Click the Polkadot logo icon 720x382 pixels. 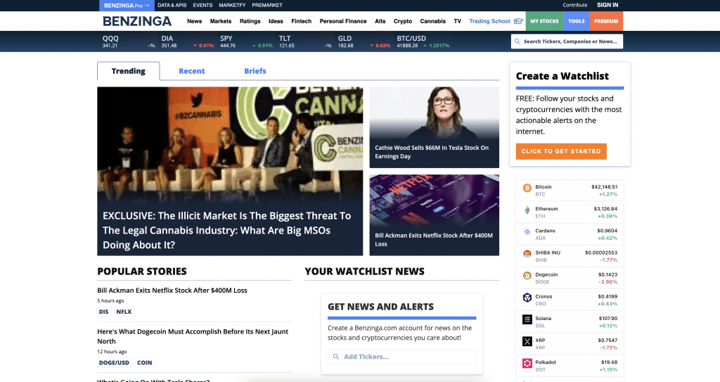(527, 363)
